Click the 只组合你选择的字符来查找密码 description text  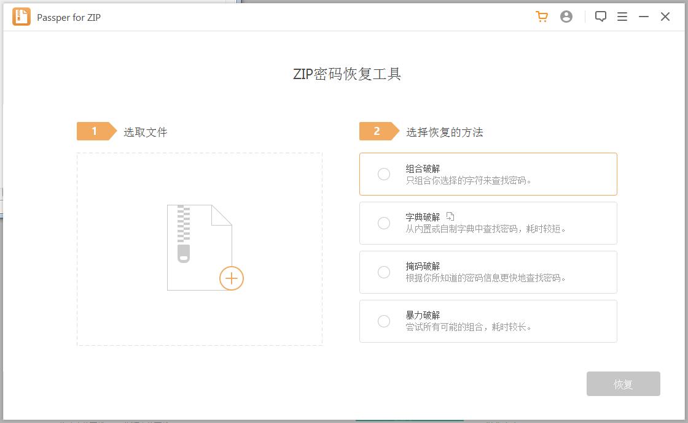point(469,180)
